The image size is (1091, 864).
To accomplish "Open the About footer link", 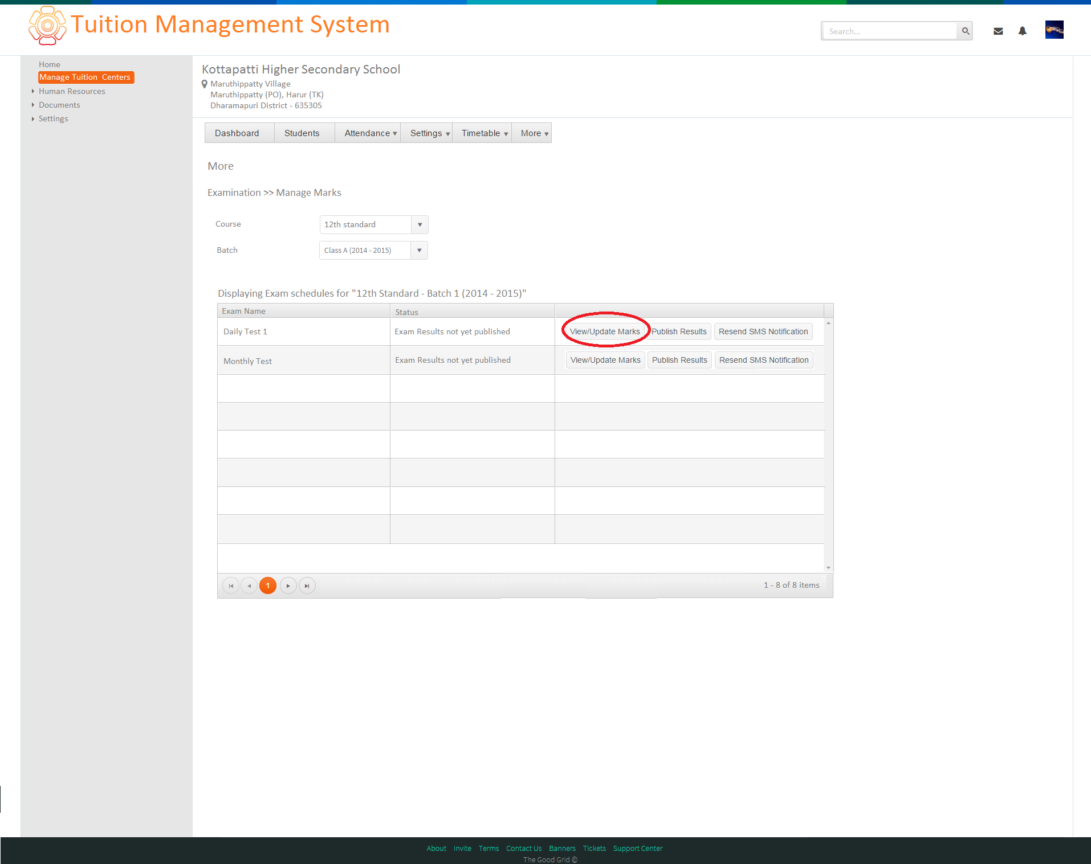I will [436, 849].
